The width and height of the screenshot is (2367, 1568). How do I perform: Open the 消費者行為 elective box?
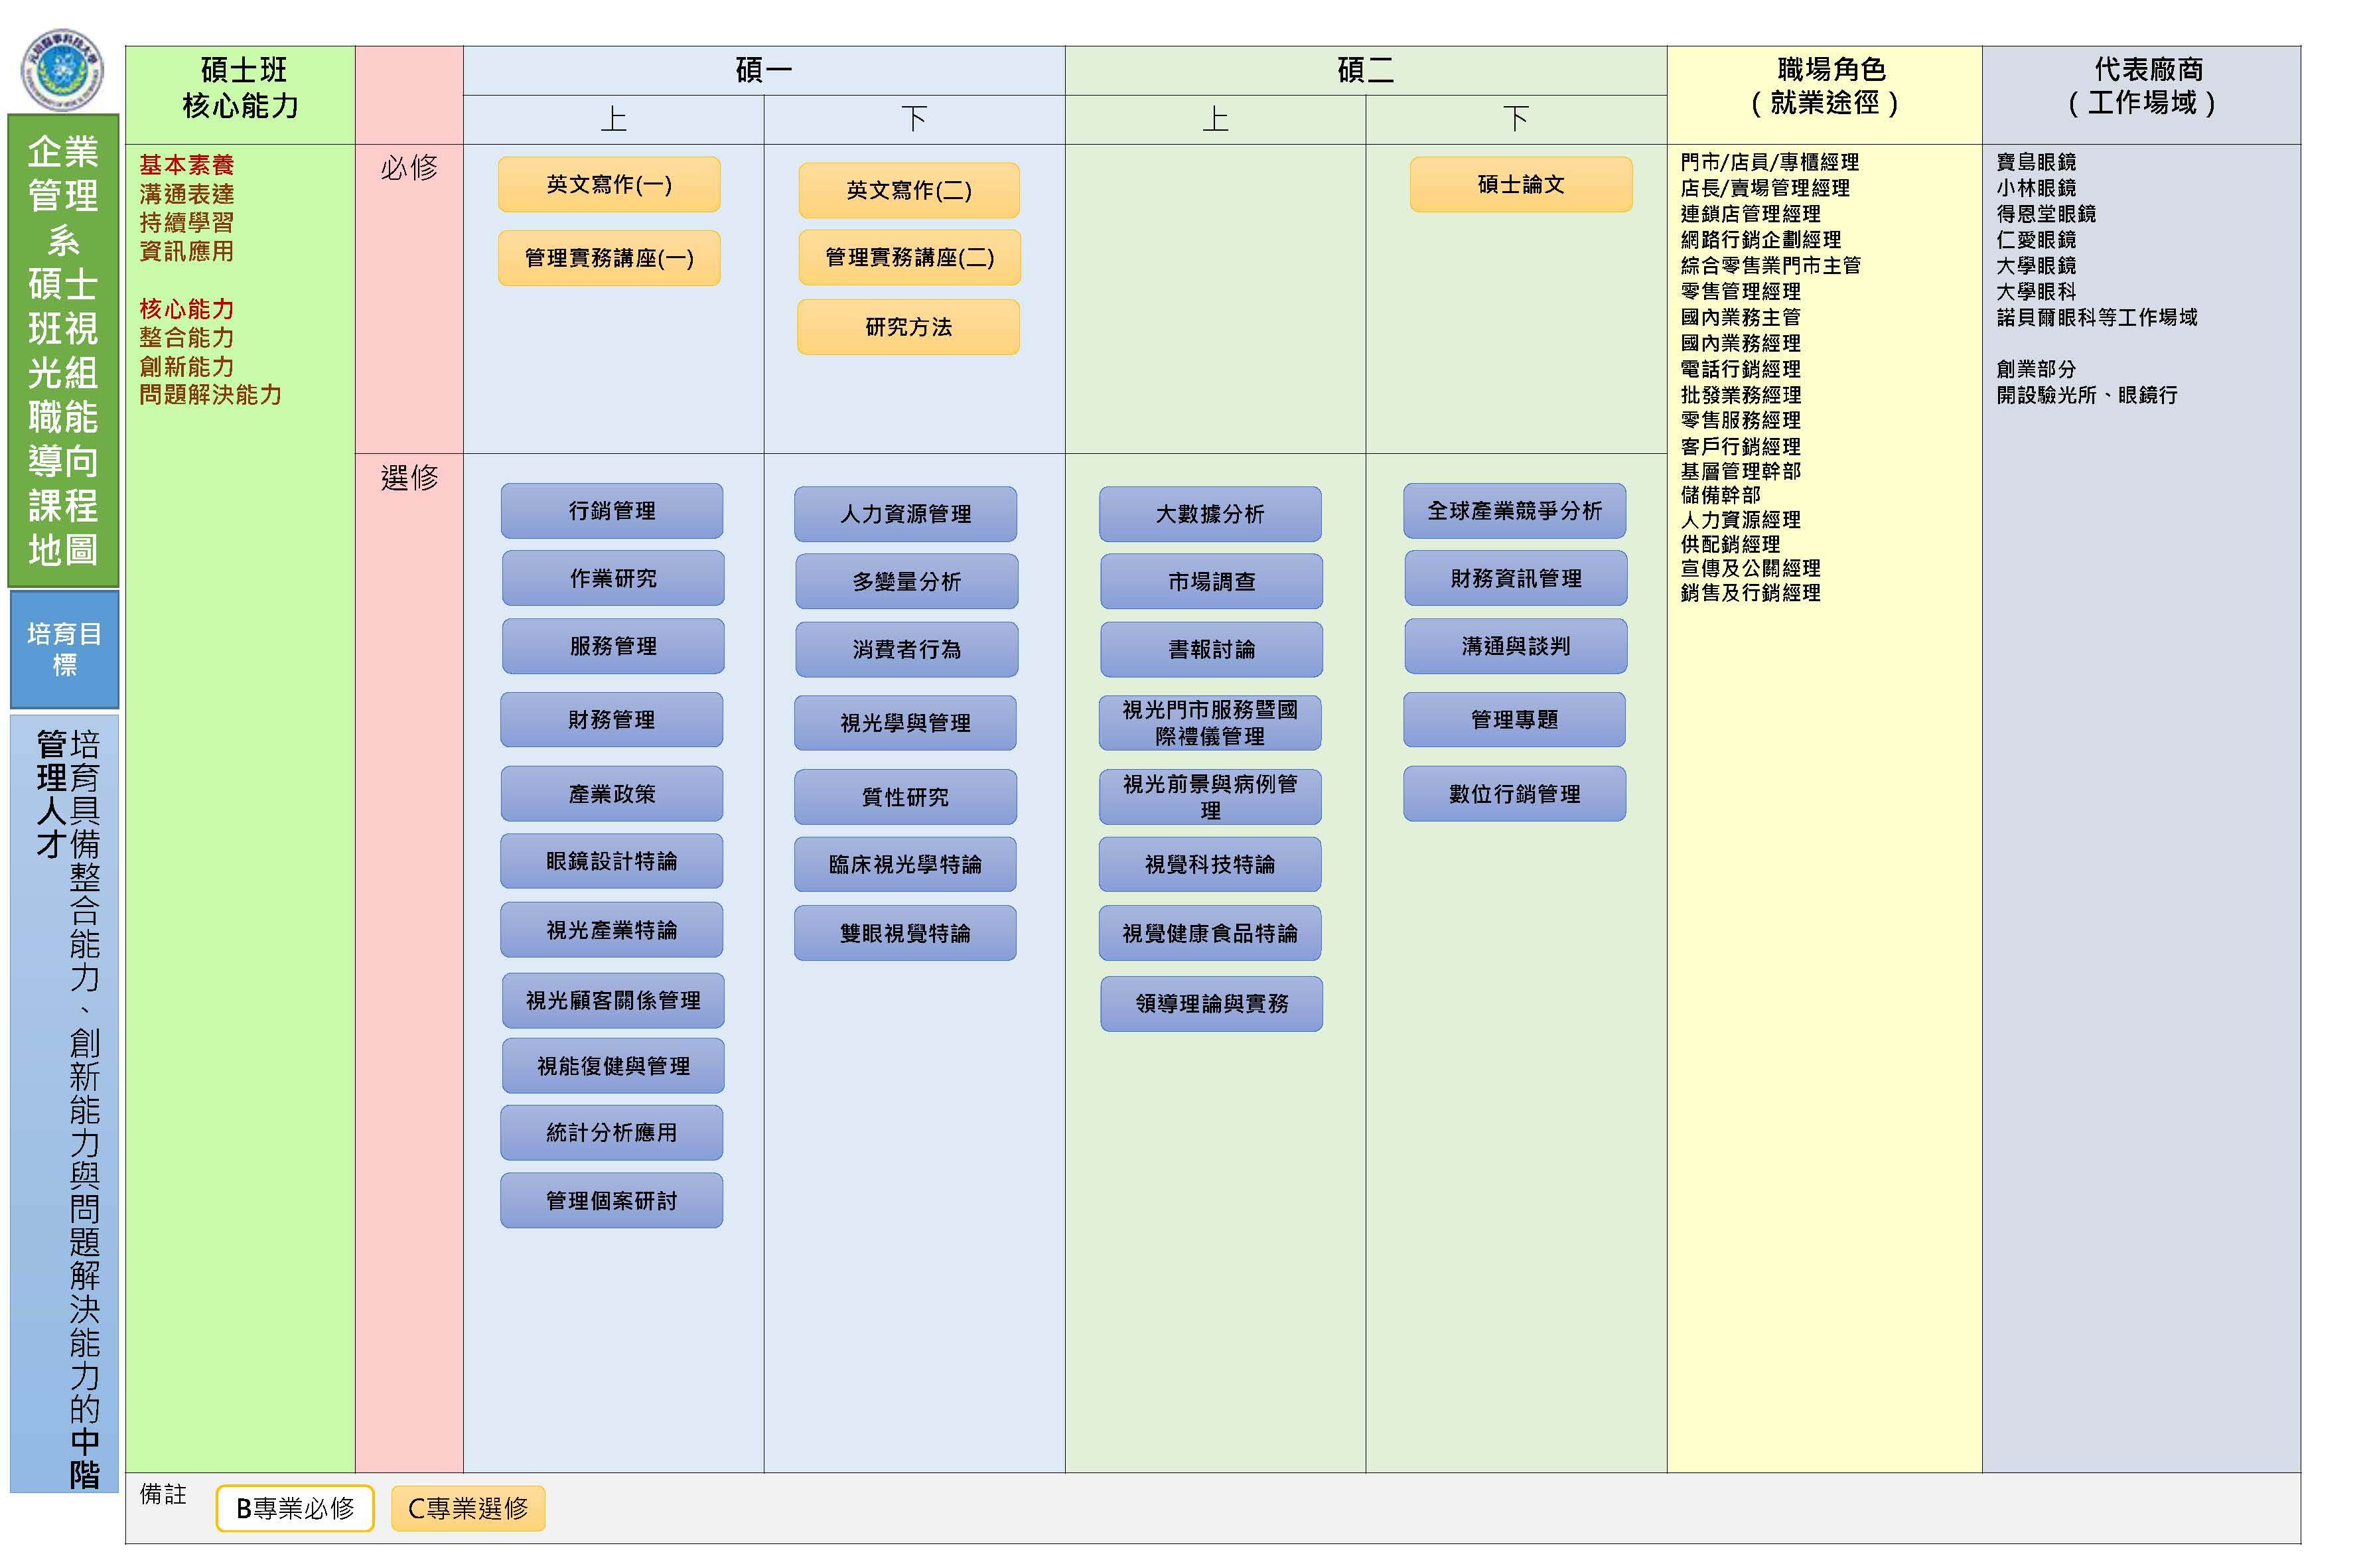coord(907,650)
